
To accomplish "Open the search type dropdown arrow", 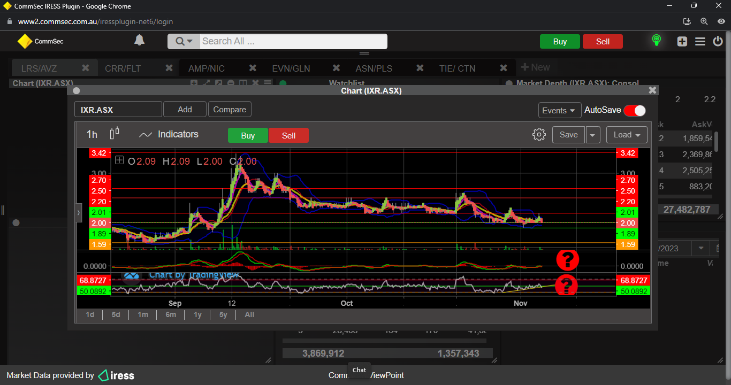I will click(x=189, y=42).
